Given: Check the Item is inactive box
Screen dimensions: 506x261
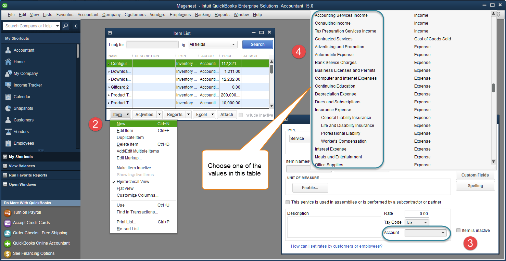Looking at the screenshot, I should [458, 231].
